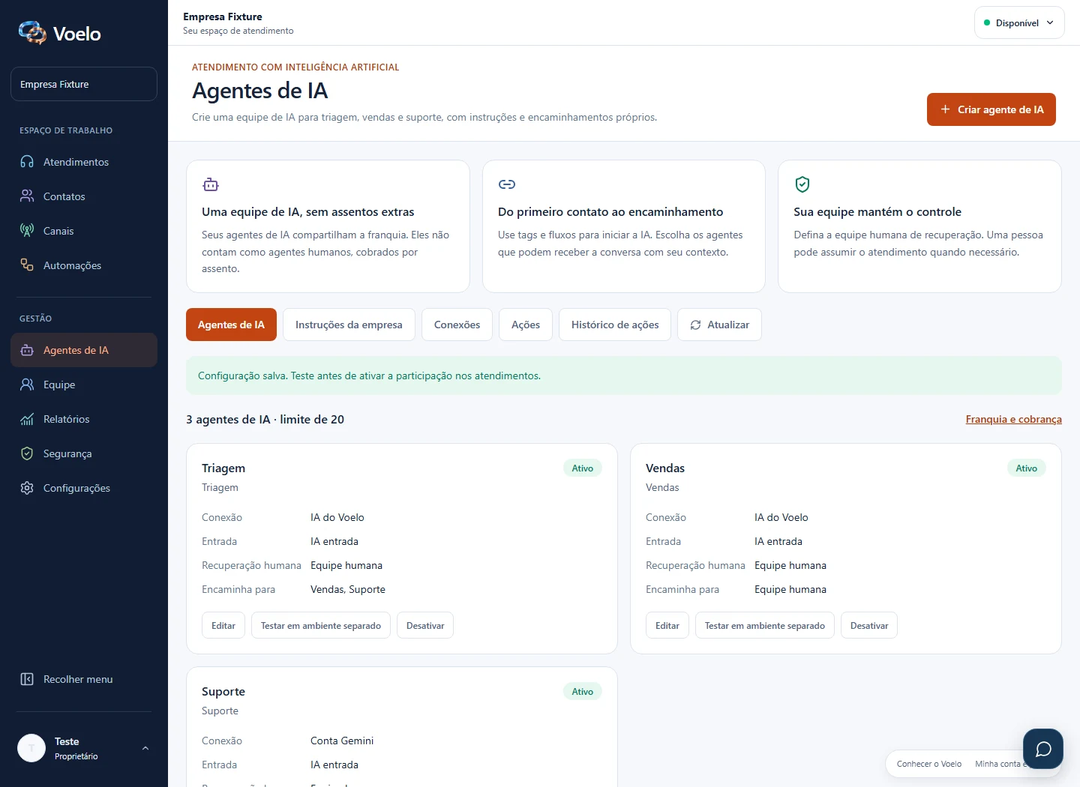This screenshot has width=1080, height=787.
Task: Go to Contatos using the people icon
Action: coord(27,196)
